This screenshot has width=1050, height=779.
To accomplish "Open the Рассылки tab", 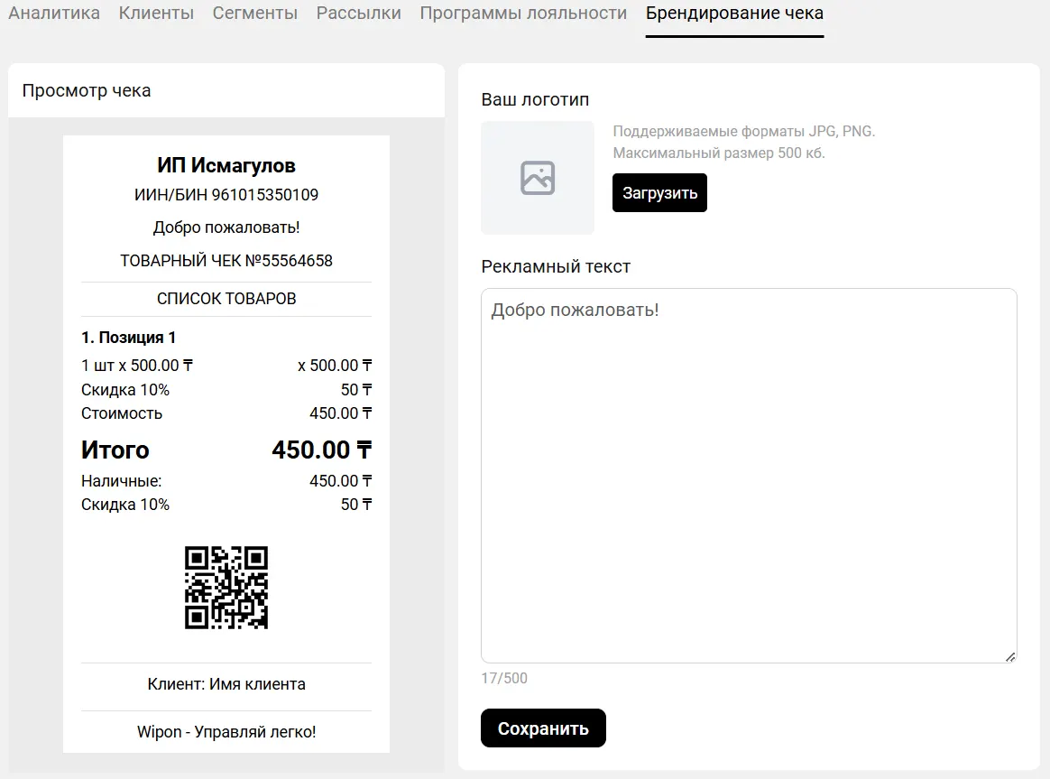I will pos(359,14).
